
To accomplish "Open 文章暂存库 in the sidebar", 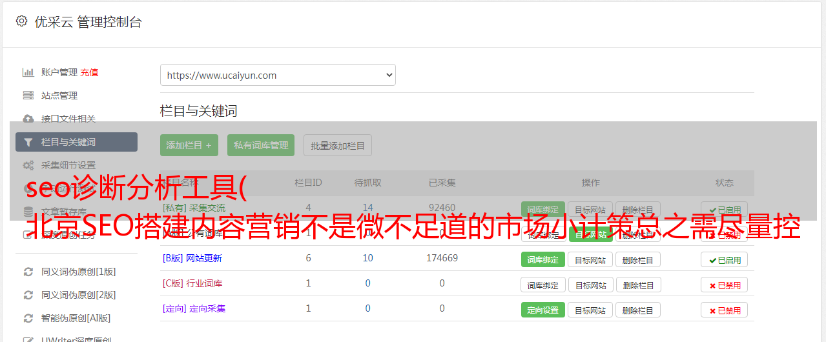I will 64,212.
